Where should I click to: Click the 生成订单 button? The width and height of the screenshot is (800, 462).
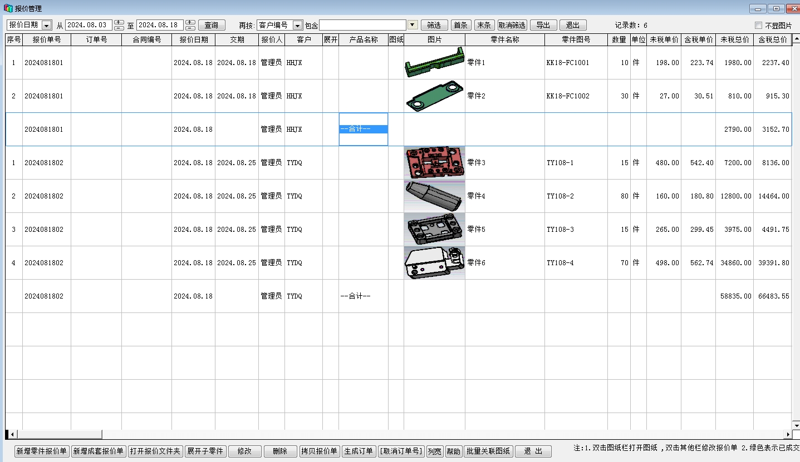tap(359, 451)
